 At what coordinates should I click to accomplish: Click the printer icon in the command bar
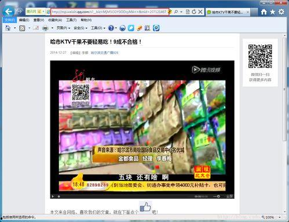45,28
